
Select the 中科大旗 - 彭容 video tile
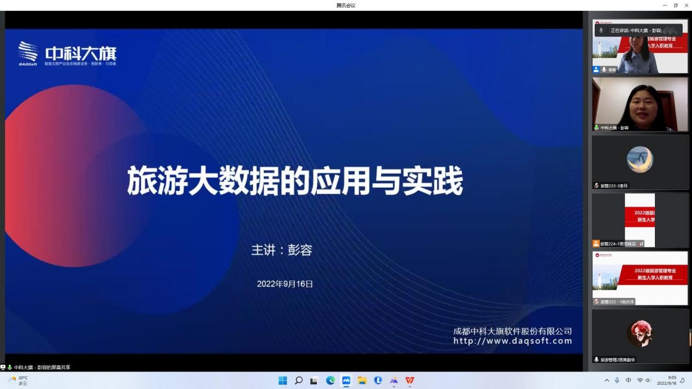(x=640, y=104)
